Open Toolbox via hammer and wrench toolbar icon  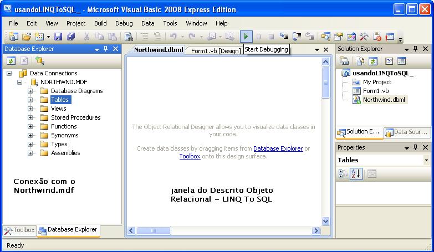tap(364, 37)
